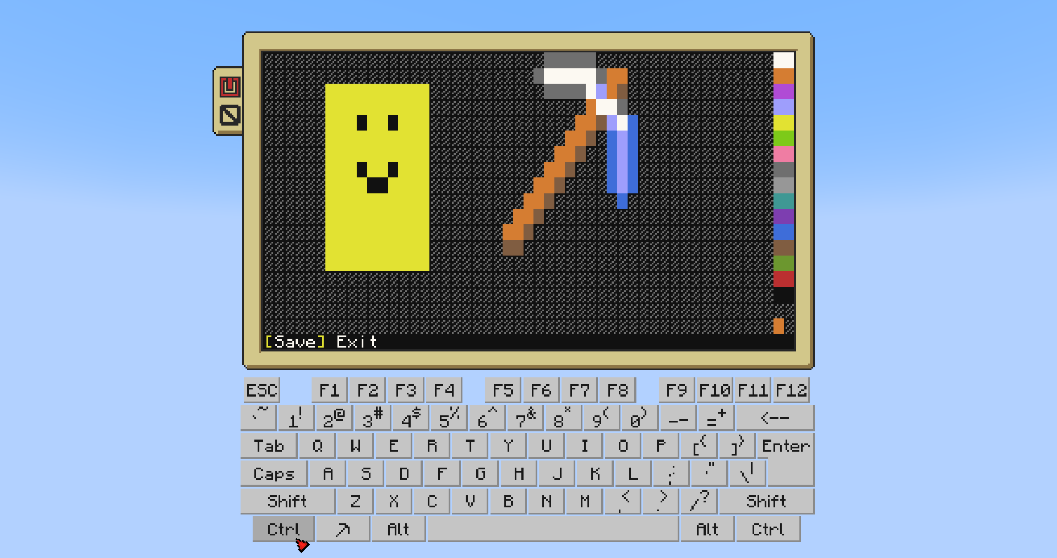Screen dimensions: 1057x558
Task: Click the Q key
Action: coord(317,446)
